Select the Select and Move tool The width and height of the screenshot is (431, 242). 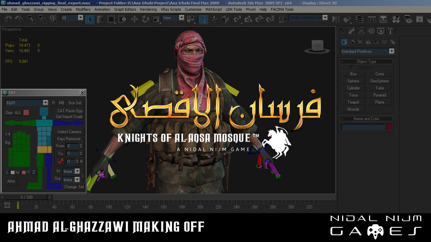(135, 19)
